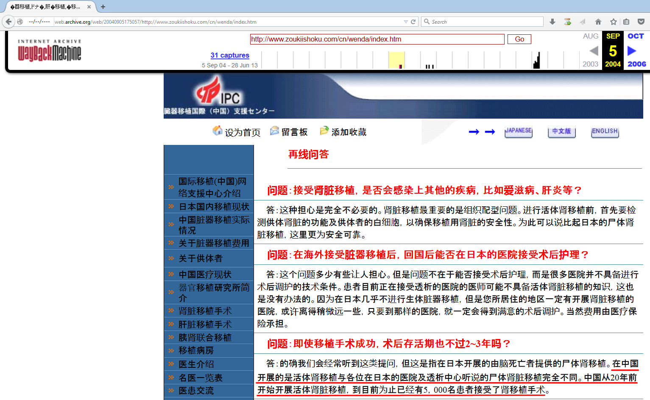Bookmark this page with the star icon
This screenshot has height=400, width=650.
(613, 22)
